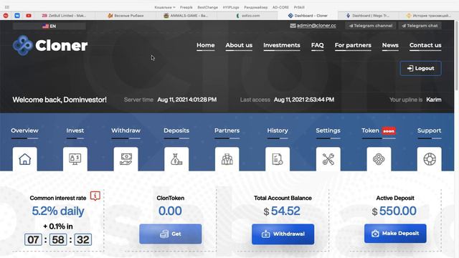
Task: Open the AD-CORE bookmark
Action: (x=280, y=7)
